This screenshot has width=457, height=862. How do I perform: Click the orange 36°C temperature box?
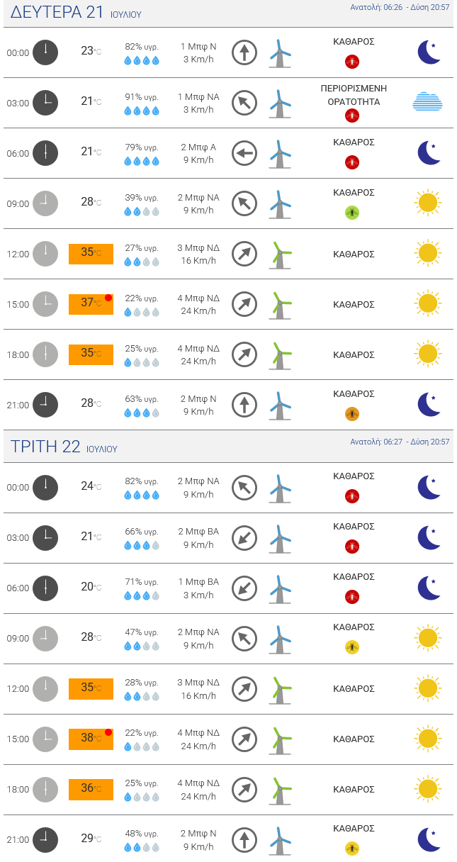pyautogui.click(x=91, y=789)
